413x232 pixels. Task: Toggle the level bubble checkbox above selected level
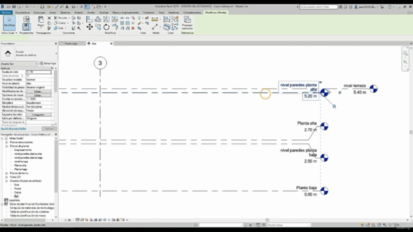(321, 82)
